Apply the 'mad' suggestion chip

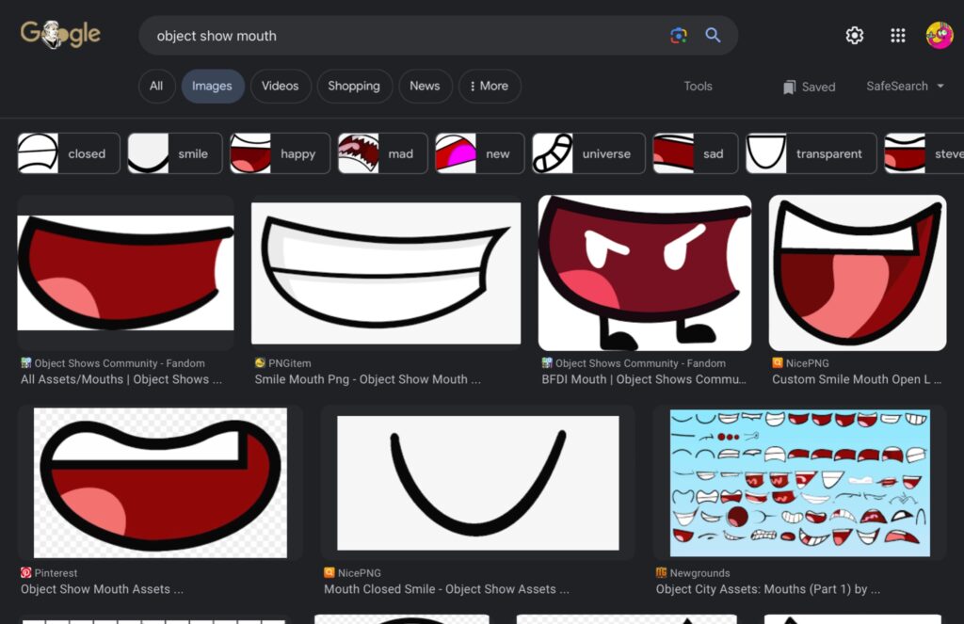click(383, 153)
